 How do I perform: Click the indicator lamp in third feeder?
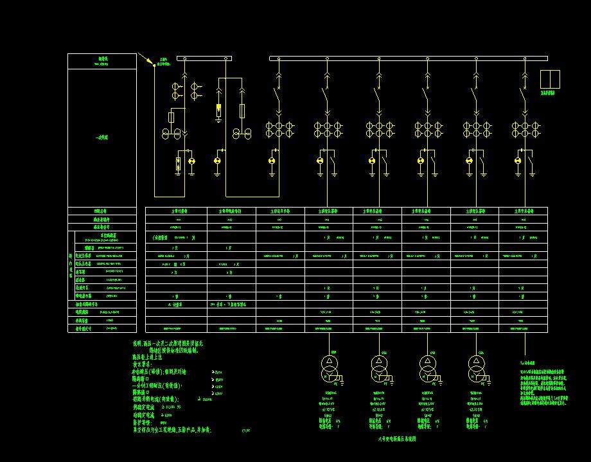click(272, 161)
